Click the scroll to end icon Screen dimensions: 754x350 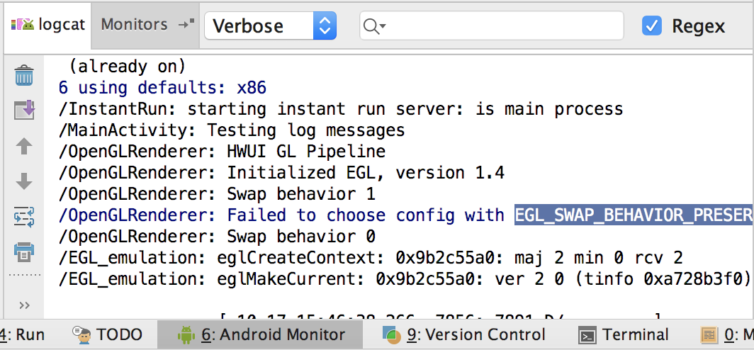(24, 110)
